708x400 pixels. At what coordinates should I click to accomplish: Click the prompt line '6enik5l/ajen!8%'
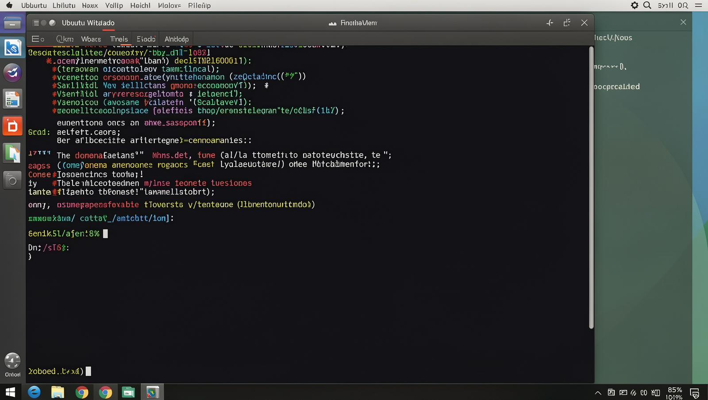[x=64, y=234]
